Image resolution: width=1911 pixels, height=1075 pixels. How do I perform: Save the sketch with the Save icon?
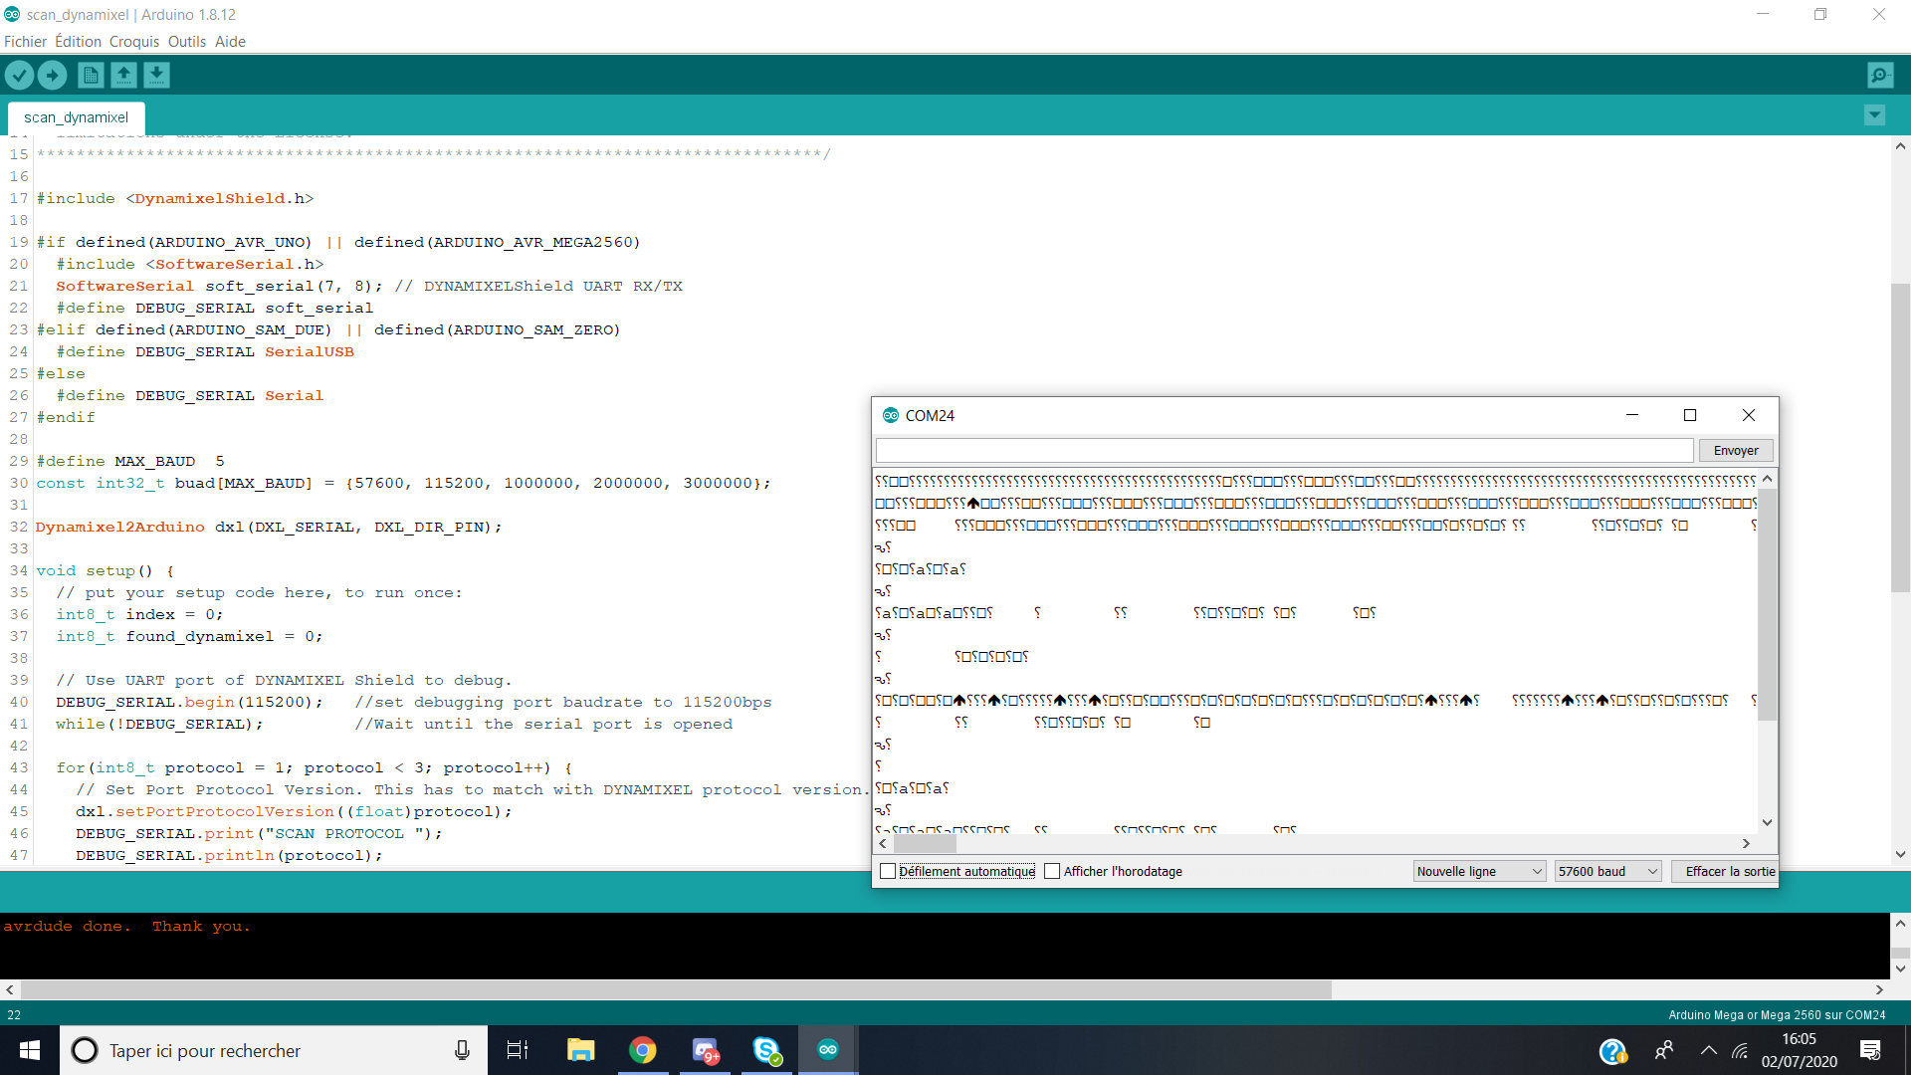[x=156, y=75]
